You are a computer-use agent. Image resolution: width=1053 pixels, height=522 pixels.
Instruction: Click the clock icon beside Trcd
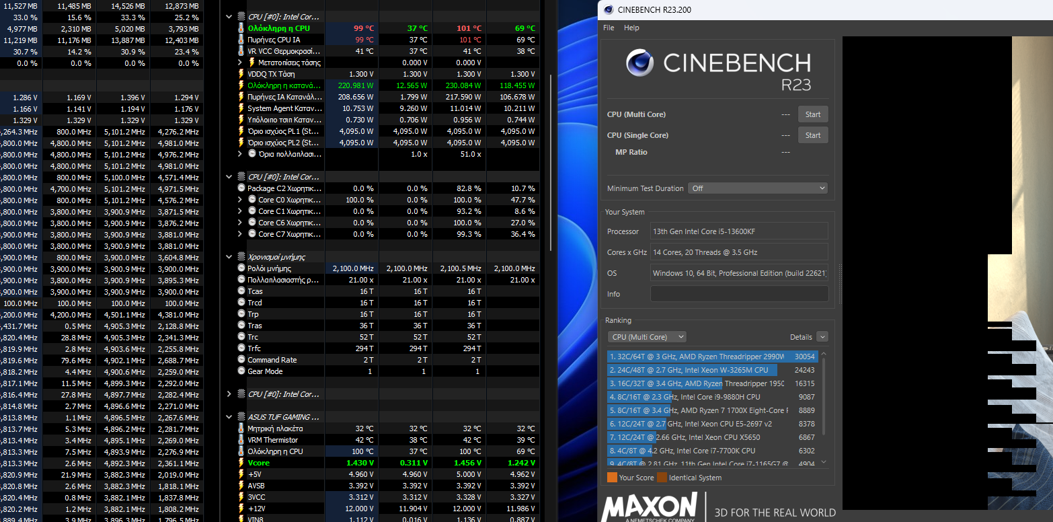(x=241, y=303)
